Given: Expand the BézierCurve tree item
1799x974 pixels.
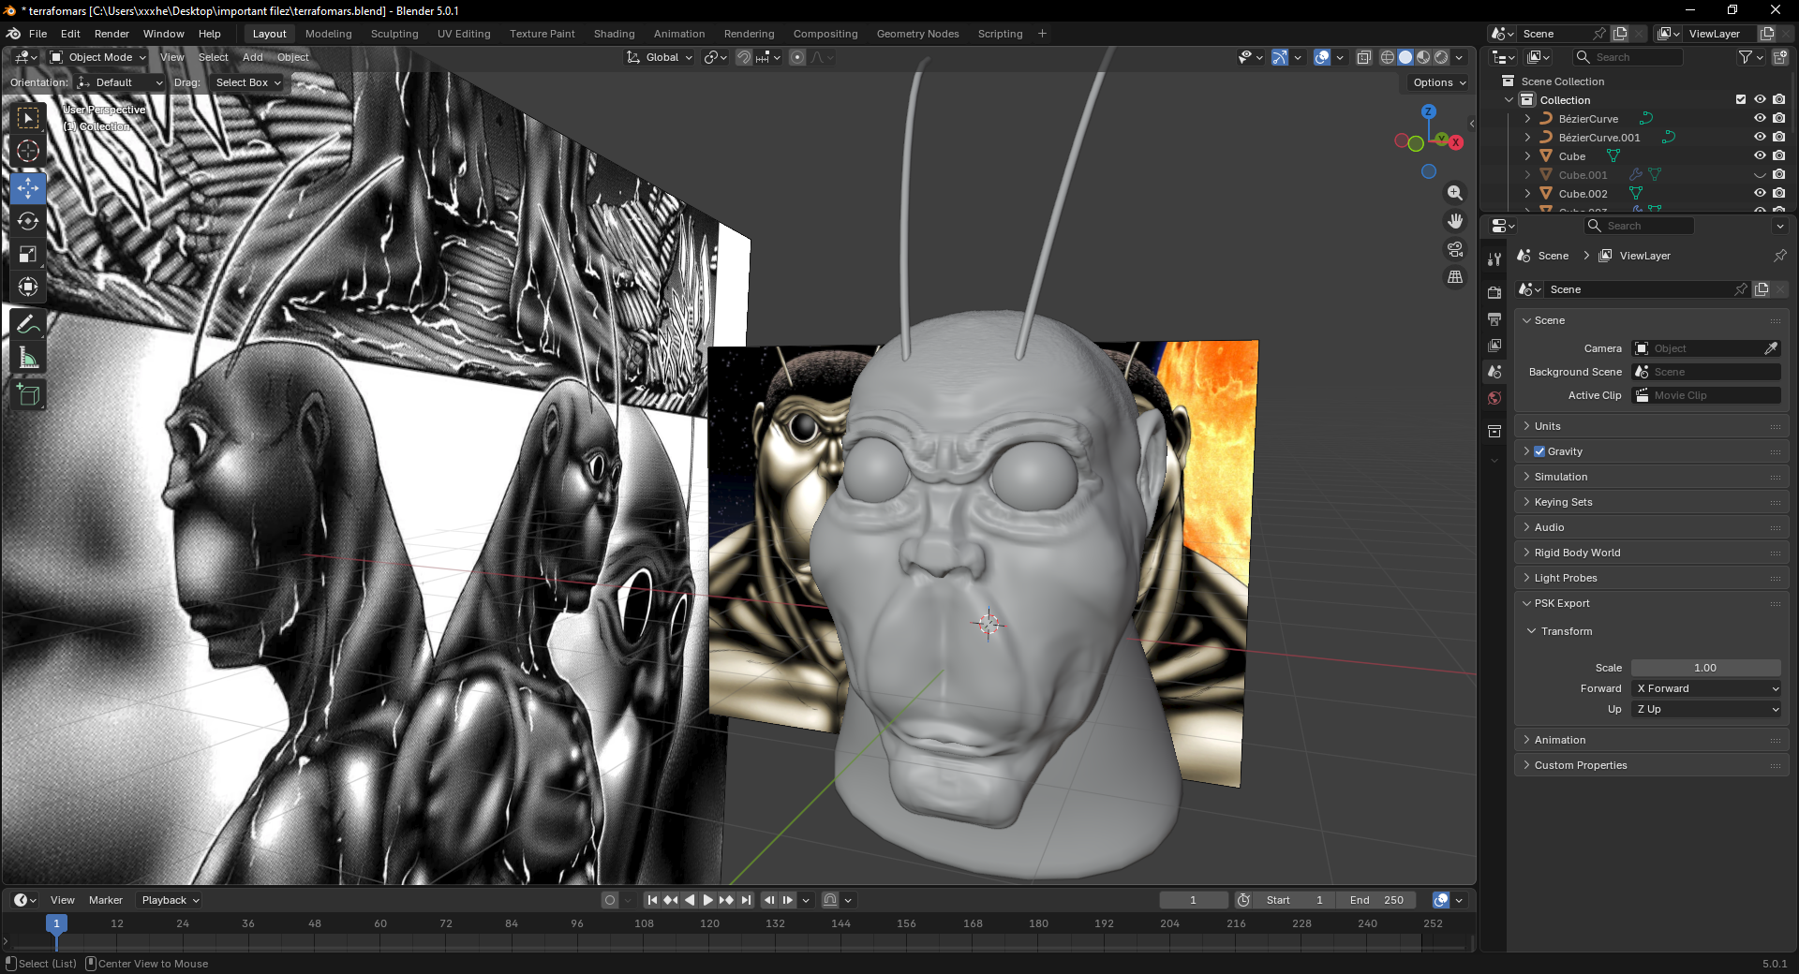Looking at the screenshot, I should [1527, 119].
